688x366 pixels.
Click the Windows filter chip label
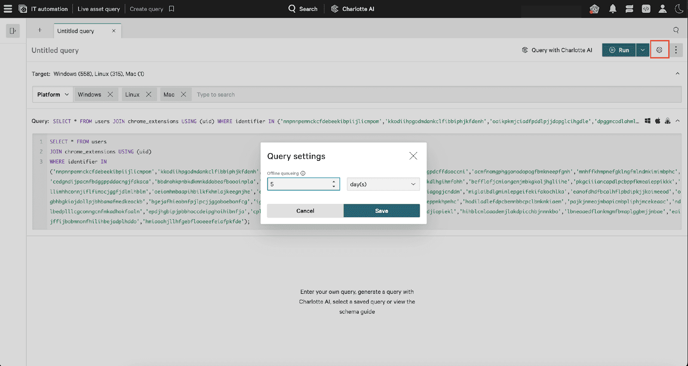(x=89, y=95)
